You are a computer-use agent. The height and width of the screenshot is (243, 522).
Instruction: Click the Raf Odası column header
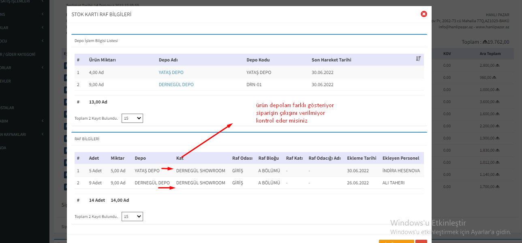tap(242, 158)
